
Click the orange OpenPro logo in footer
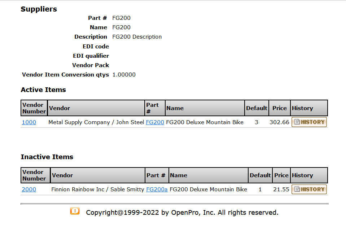pos(75,211)
